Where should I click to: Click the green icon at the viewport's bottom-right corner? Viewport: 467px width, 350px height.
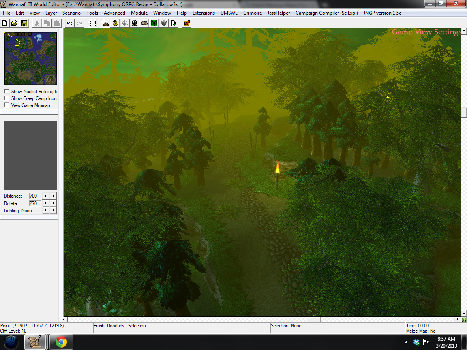tap(464, 320)
